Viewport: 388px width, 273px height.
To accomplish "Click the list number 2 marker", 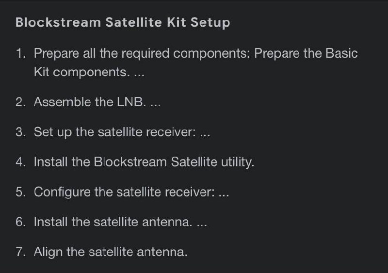I will coord(21,102).
